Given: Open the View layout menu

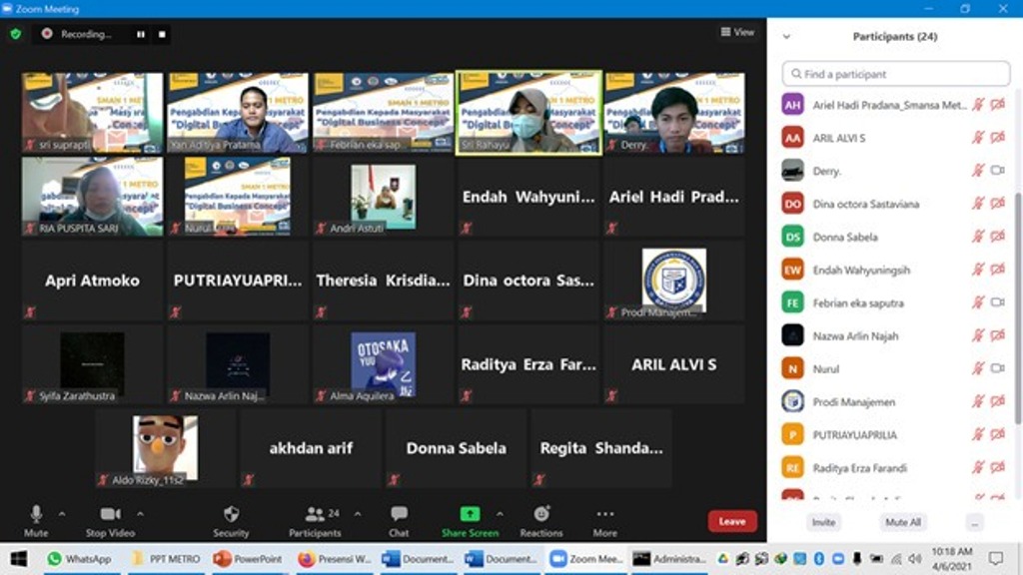Looking at the screenshot, I should 738,31.
